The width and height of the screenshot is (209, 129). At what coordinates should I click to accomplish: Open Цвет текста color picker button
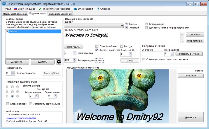click(73, 47)
